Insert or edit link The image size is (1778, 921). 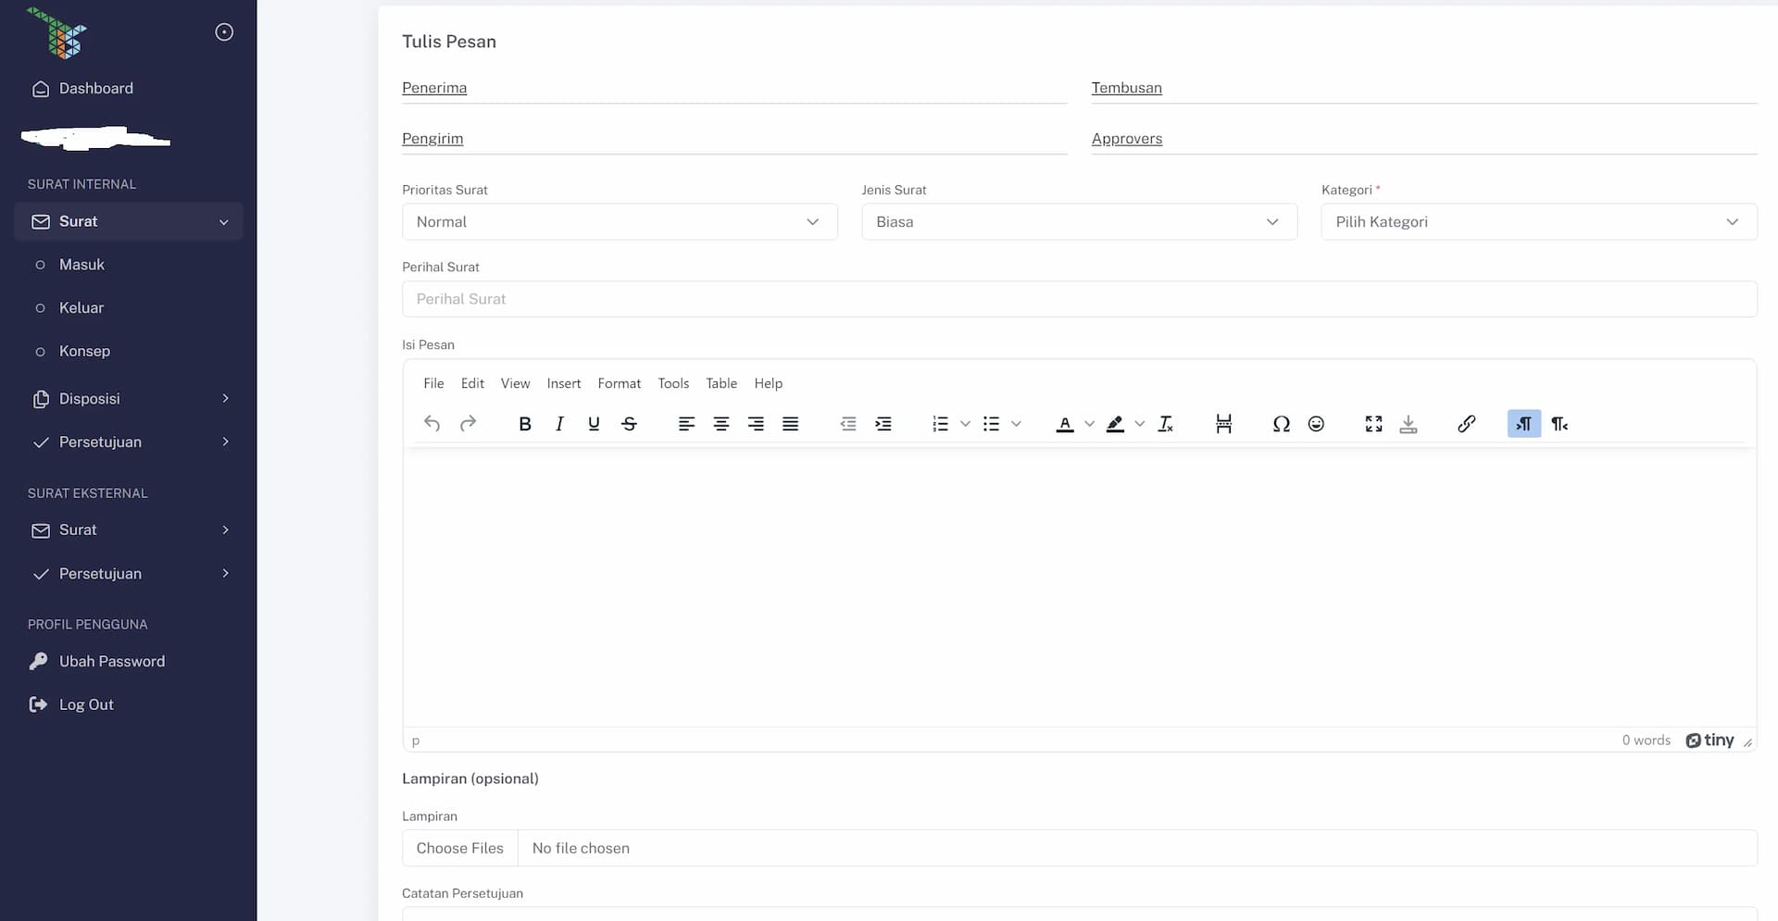click(x=1466, y=424)
